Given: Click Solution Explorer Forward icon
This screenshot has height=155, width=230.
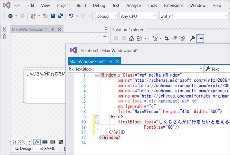Looking at the screenshot, I should click(x=124, y=38).
